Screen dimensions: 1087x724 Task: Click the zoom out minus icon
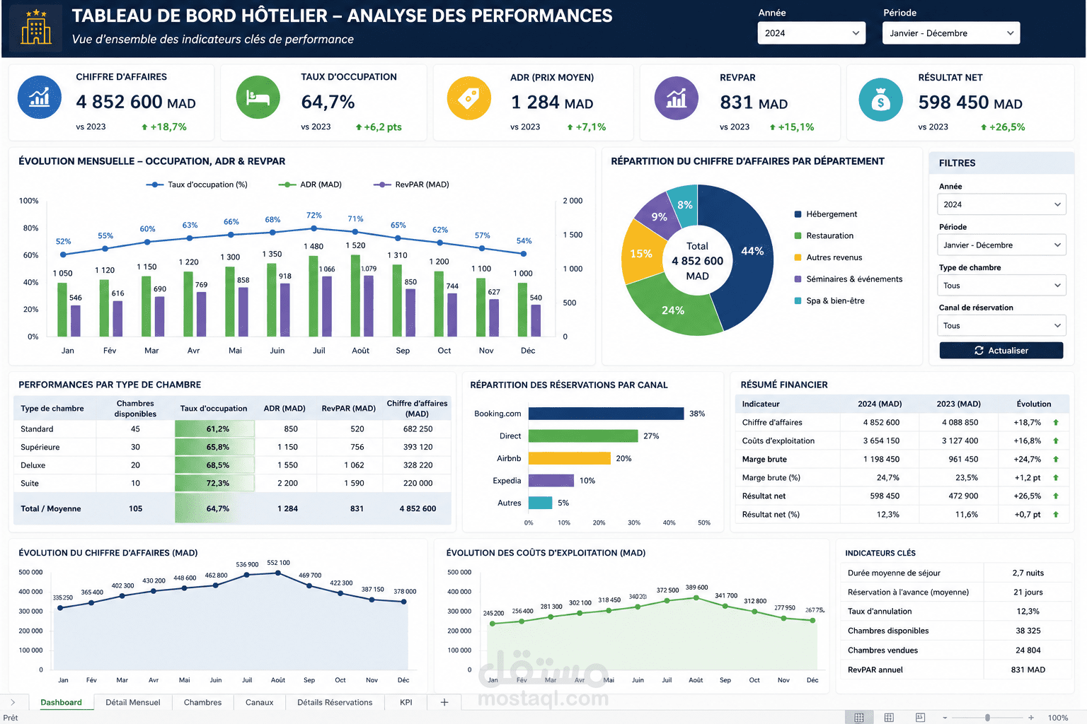tap(945, 718)
